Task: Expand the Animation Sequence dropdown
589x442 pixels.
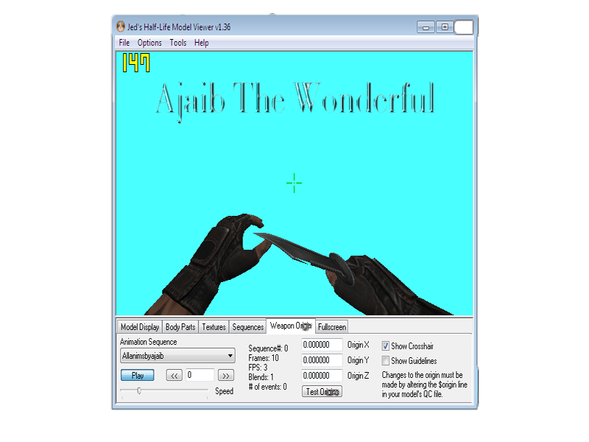Action: 230,357
